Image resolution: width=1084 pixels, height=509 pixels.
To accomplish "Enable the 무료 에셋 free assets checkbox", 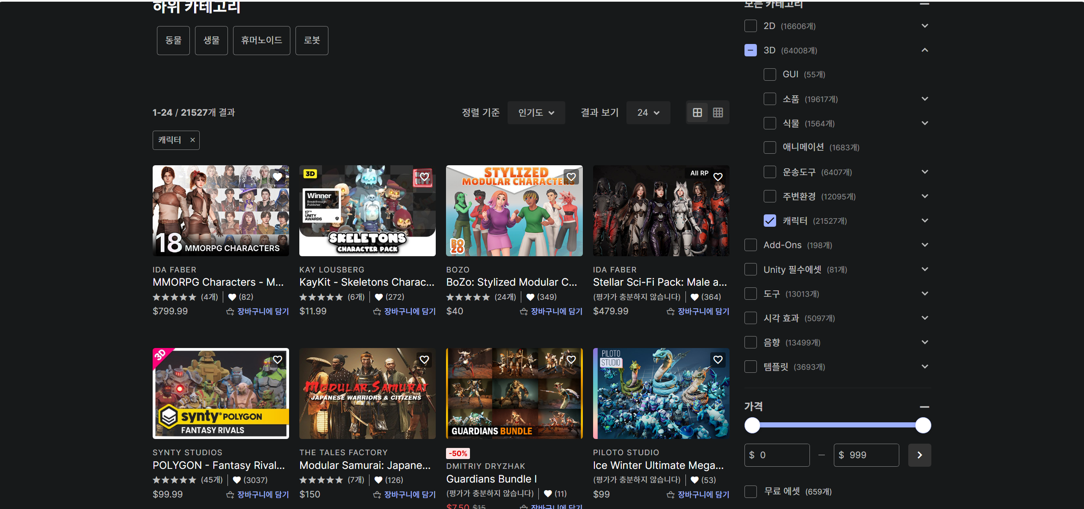I will (750, 491).
